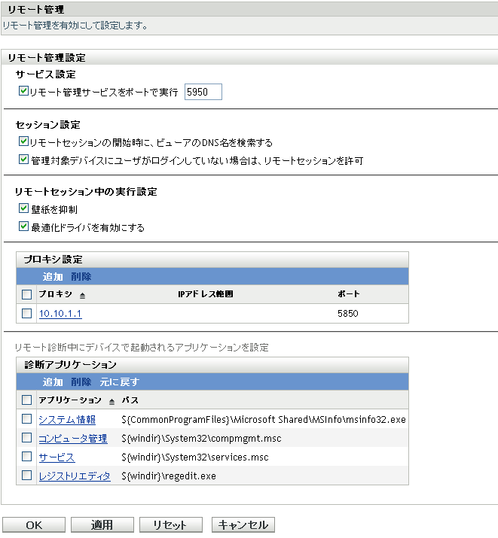Toggle ビューアのDNS名を検索する checkbox

(x=23, y=141)
